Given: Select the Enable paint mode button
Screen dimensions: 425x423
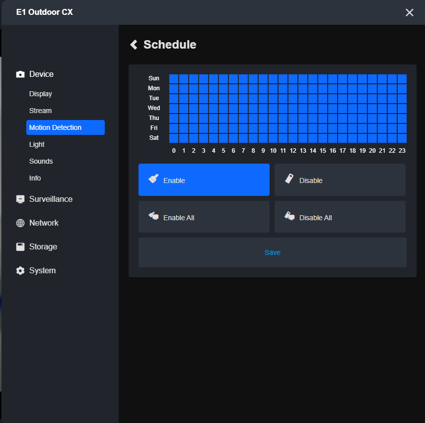Looking at the screenshot, I should pyautogui.click(x=204, y=180).
